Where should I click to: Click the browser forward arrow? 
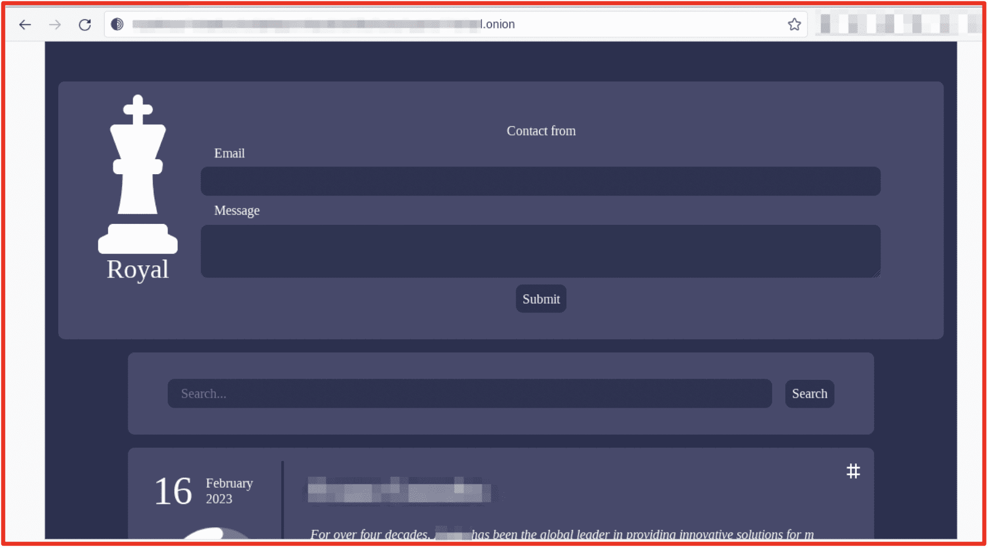point(55,24)
